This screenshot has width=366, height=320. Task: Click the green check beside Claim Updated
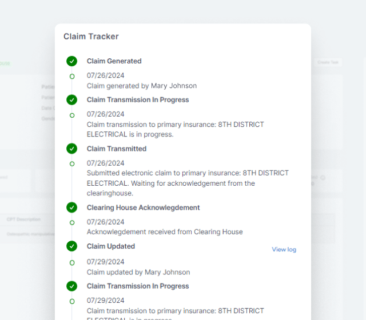point(71,246)
